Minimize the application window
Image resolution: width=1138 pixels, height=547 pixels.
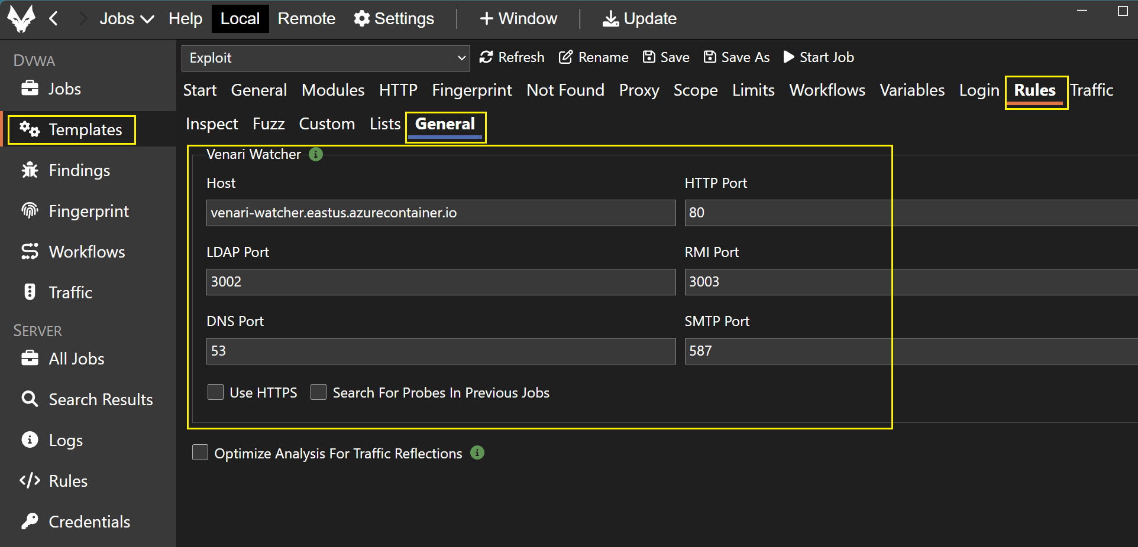click(1082, 11)
